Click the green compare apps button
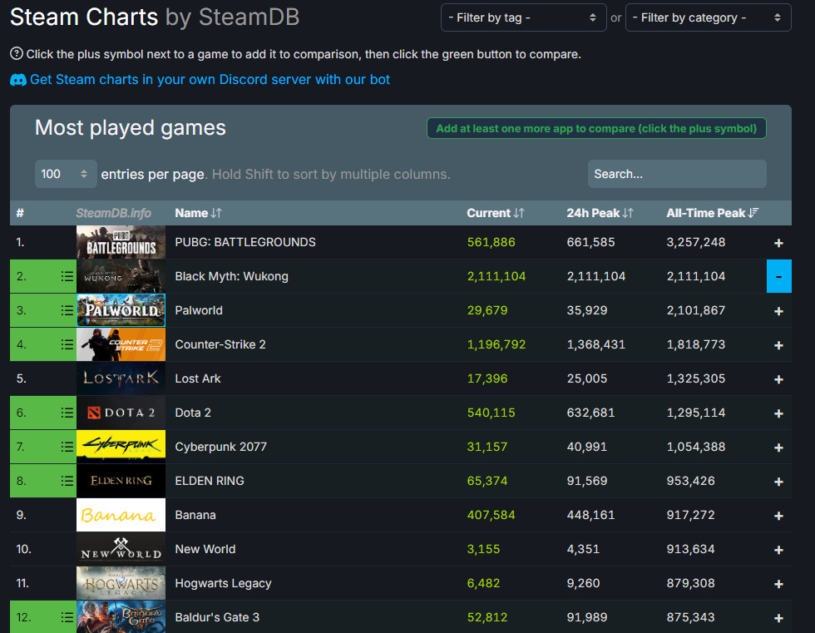This screenshot has height=633, width=815. (596, 128)
